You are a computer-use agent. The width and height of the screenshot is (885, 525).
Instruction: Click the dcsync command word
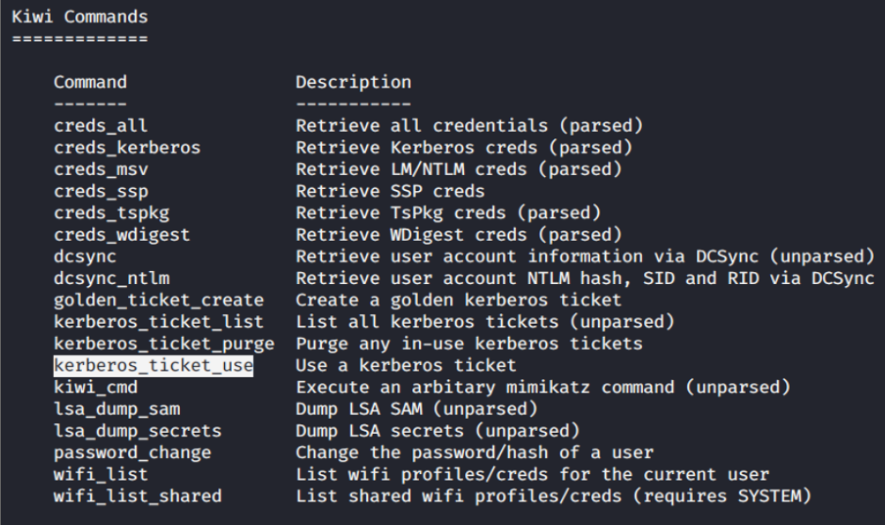coord(80,256)
